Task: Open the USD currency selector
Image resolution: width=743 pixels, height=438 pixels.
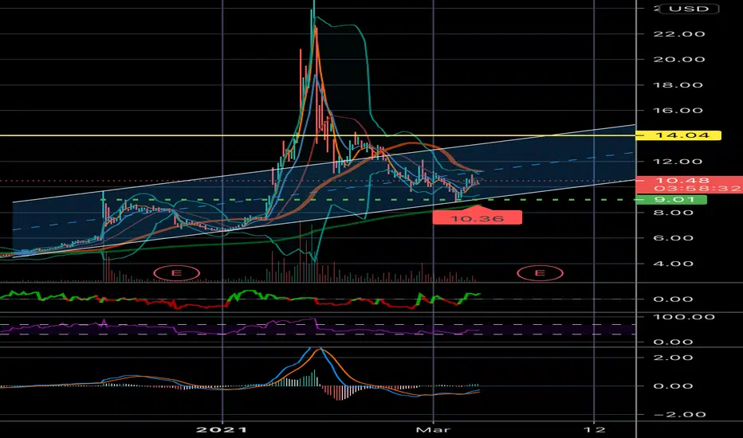Action: pyautogui.click(x=689, y=9)
